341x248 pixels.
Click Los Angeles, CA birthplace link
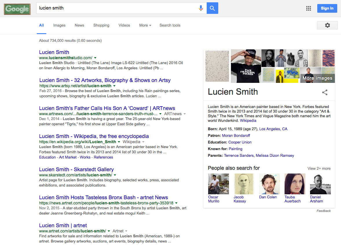tap(273, 129)
